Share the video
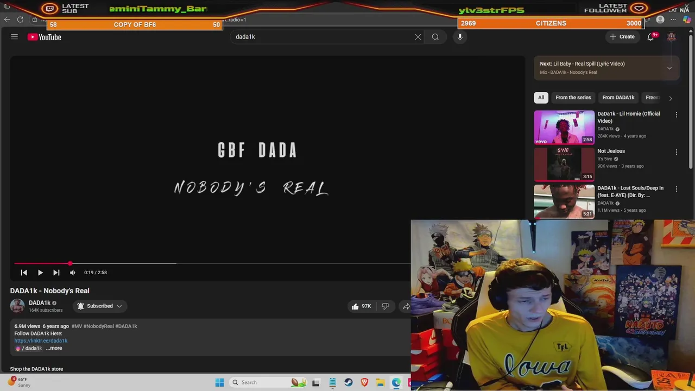695x391 pixels. point(406,306)
